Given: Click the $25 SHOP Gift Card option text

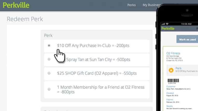Looking at the screenshot, I should click(97, 73).
